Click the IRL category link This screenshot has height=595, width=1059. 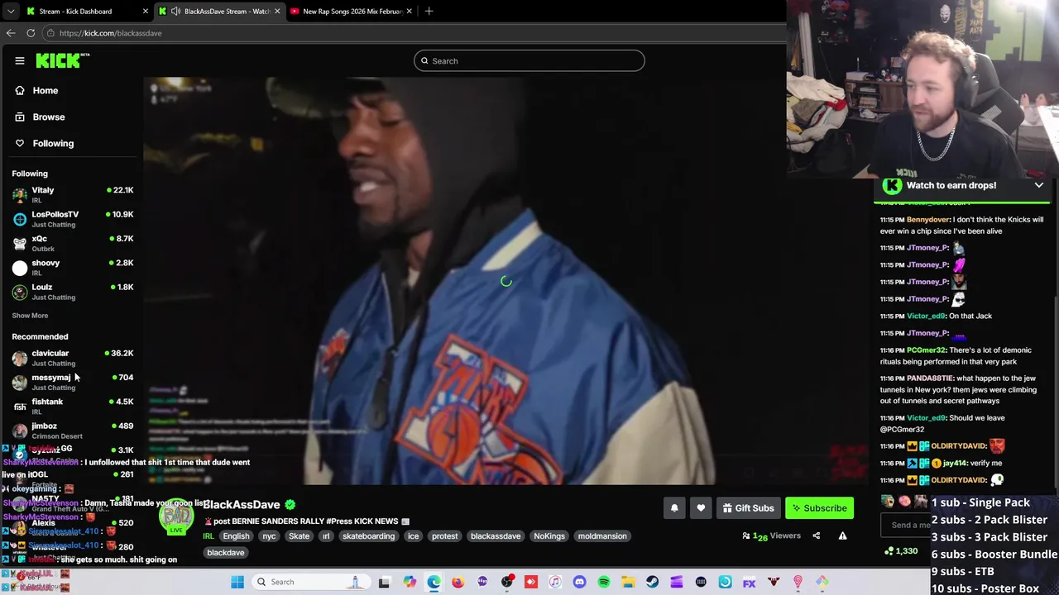[208, 536]
